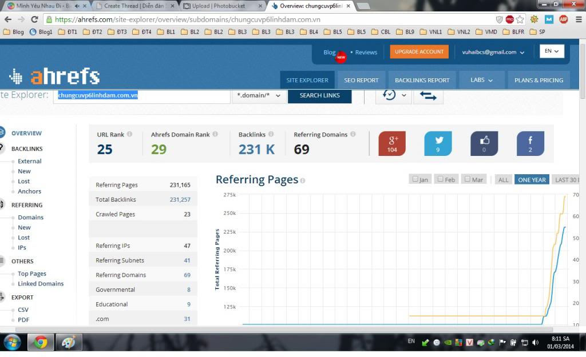Open Linked Domains in sidebar
The height and width of the screenshot is (357, 586).
point(41,284)
